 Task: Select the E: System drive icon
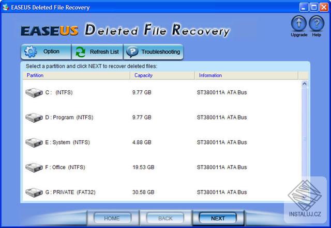click(x=34, y=142)
